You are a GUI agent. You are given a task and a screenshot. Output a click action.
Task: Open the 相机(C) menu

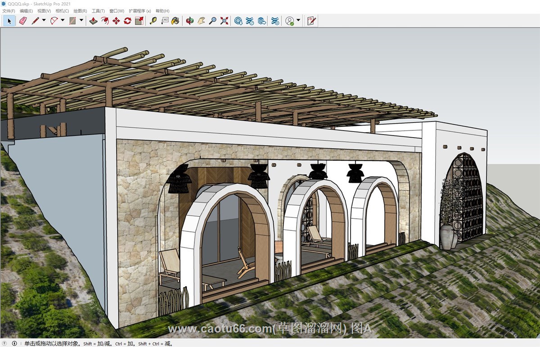click(x=62, y=11)
